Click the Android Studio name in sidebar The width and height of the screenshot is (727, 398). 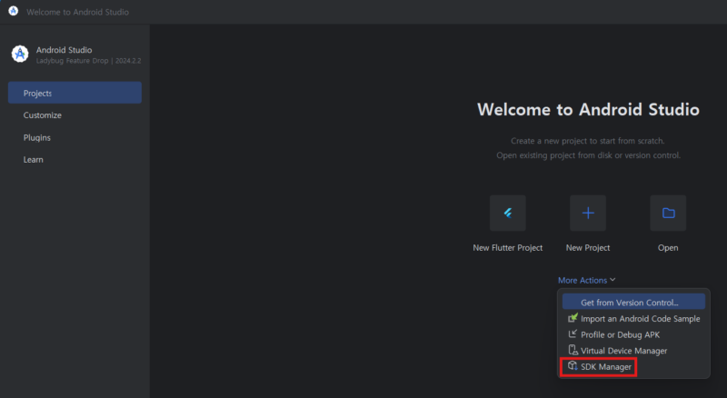point(64,50)
